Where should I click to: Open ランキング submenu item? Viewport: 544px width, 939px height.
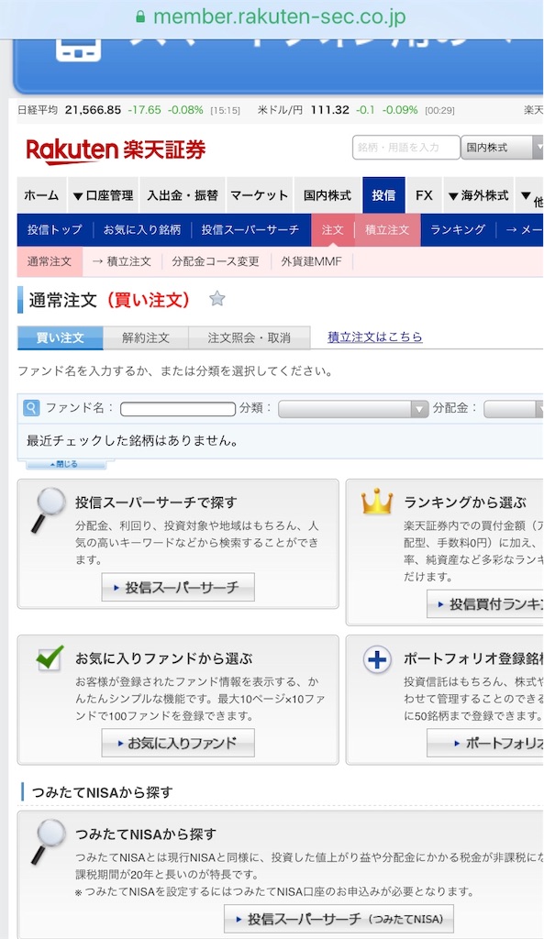[x=458, y=230]
